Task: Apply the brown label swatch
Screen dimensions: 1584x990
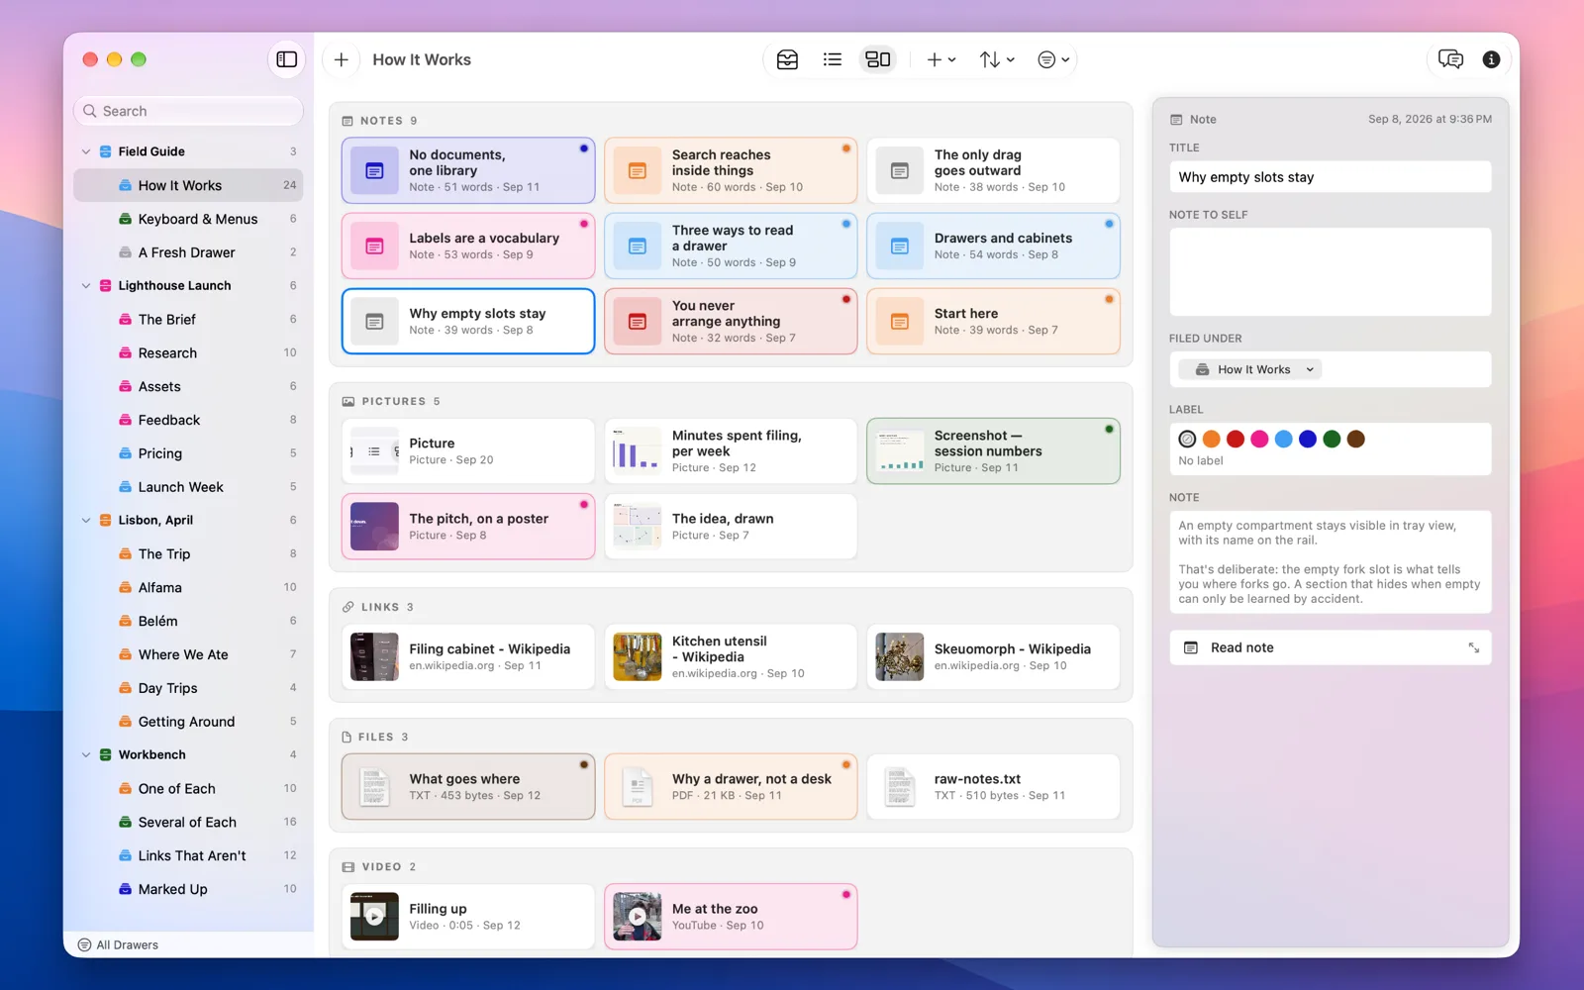Action: click(x=1356, y=439)
